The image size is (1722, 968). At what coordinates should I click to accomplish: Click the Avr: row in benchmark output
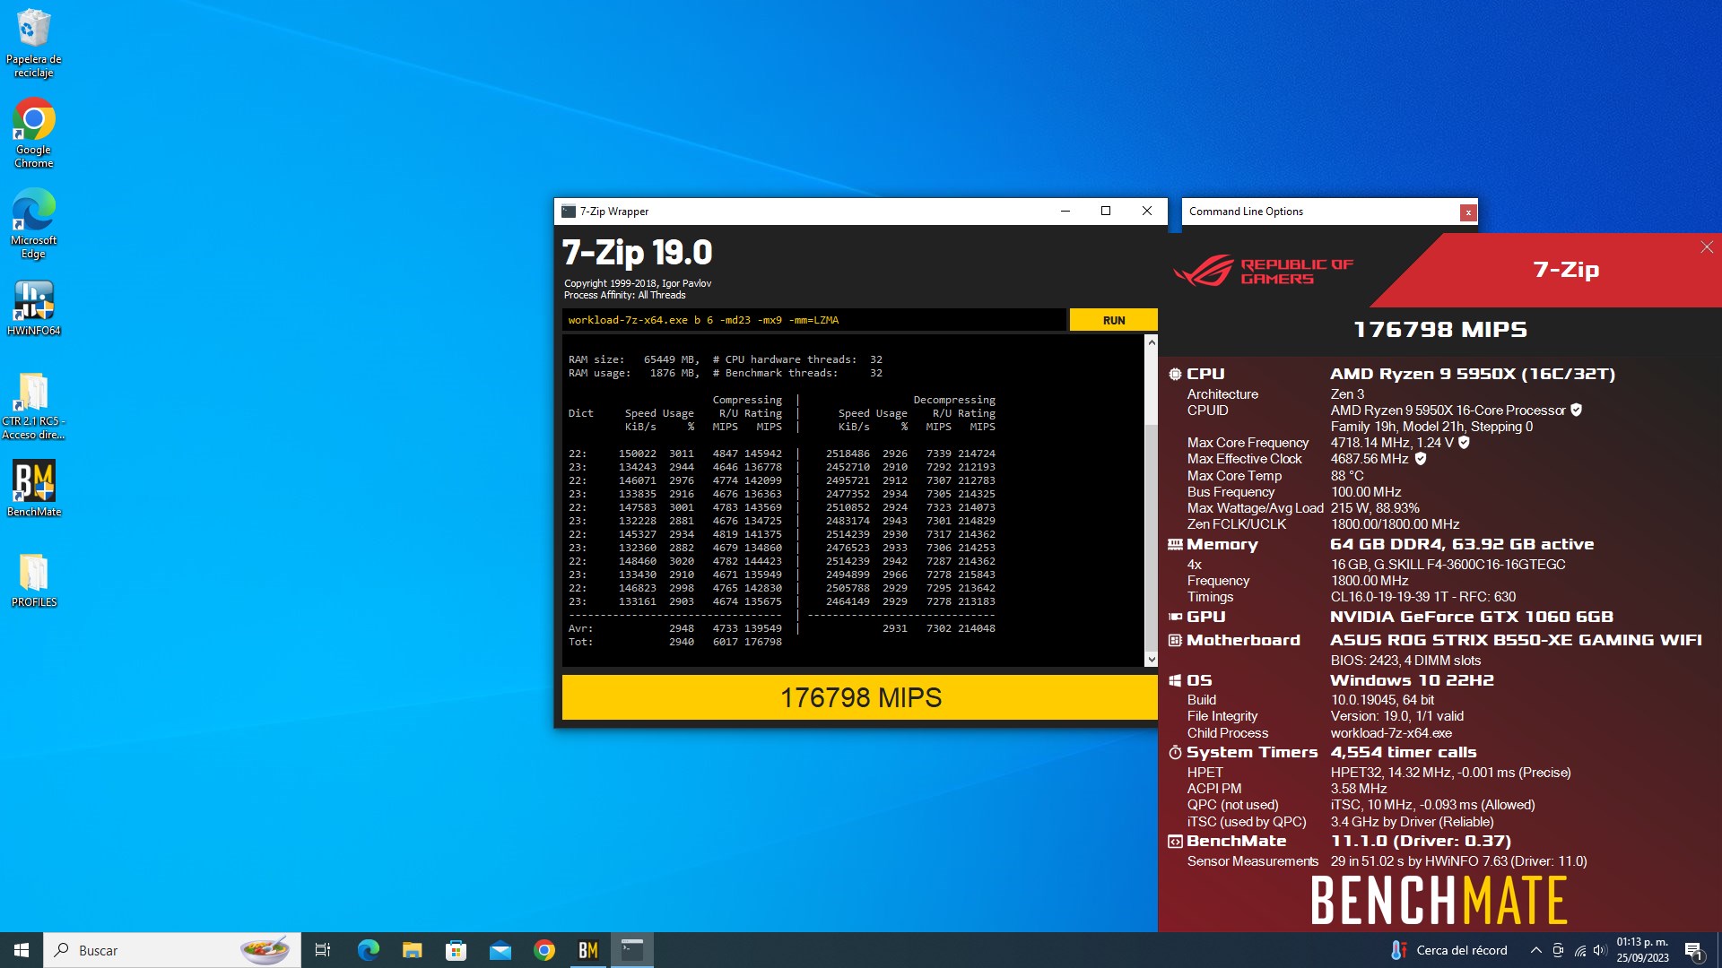782,628
